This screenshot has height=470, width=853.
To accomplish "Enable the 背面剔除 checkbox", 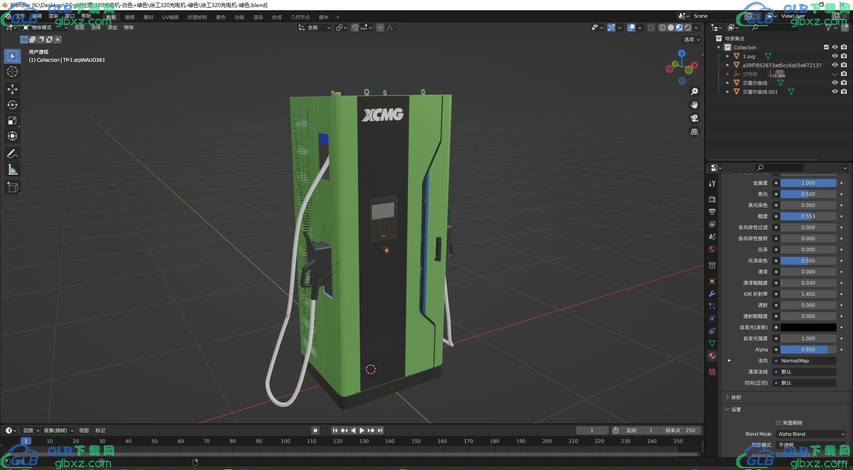I will pos(778,423).
